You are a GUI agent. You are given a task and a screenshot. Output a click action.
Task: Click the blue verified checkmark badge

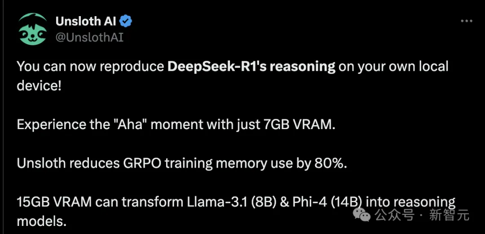(126, 21)
